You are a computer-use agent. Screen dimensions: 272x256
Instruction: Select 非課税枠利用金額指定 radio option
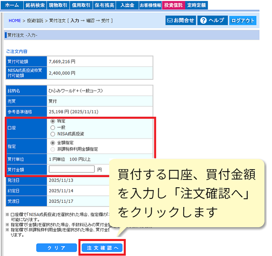pos(53,149)
